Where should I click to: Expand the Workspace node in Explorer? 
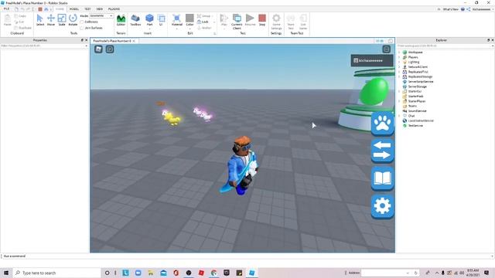(399, 53)
